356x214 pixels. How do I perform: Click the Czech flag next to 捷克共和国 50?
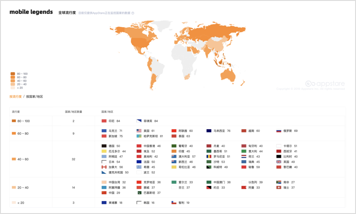click(x=104, y=172)
